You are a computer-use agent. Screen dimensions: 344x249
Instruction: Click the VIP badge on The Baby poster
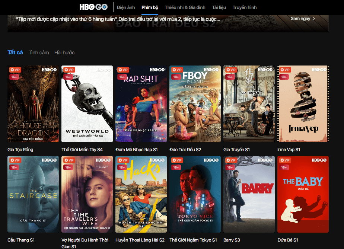(285, 160)
